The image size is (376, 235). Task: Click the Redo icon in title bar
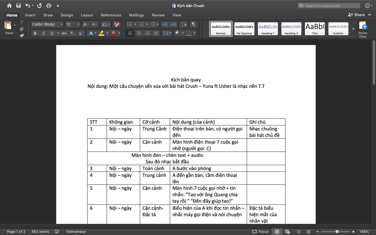[x=39, y=6]
